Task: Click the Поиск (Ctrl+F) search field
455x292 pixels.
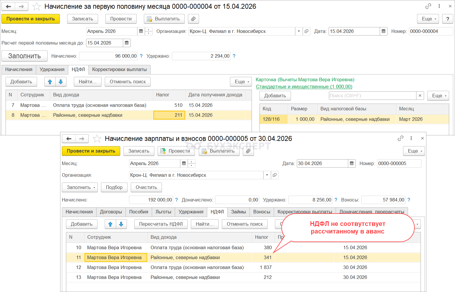Action: 372,95
